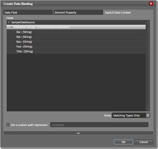The width and height of the screenshot is (158, 149).
Task: Open the Show filter dropdown arrow
Action: coord(148,115)
